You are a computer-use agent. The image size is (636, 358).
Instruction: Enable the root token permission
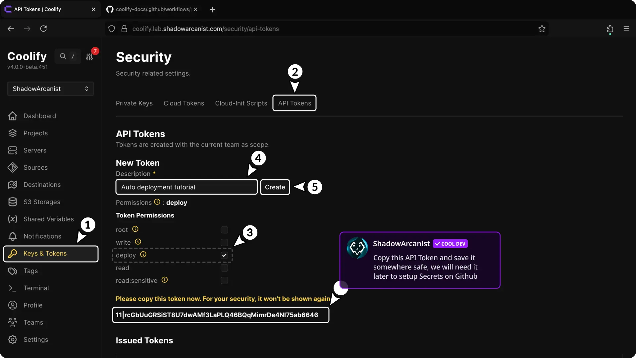point(224,229)
